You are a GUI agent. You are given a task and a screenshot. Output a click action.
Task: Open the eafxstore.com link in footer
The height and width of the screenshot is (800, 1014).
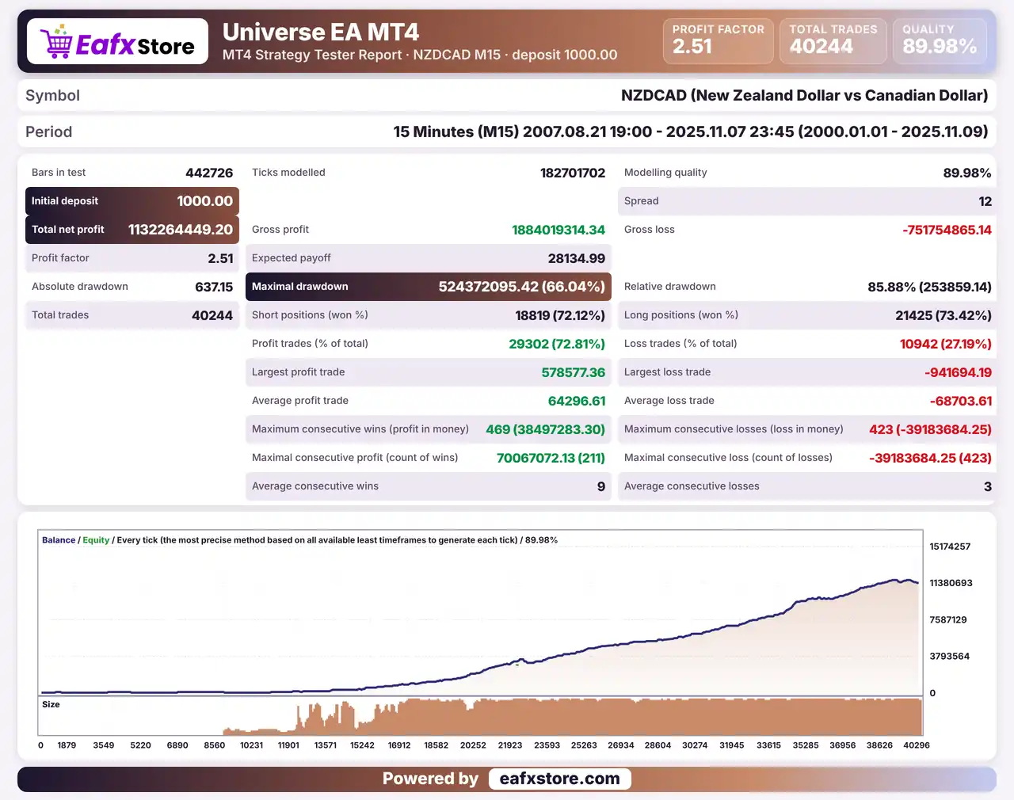559,779
